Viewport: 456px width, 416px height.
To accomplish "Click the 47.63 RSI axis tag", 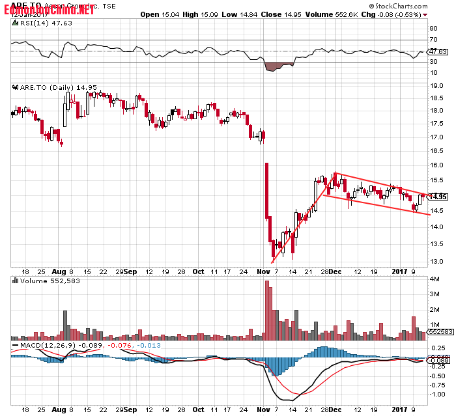I will click(x=438, y=51).
